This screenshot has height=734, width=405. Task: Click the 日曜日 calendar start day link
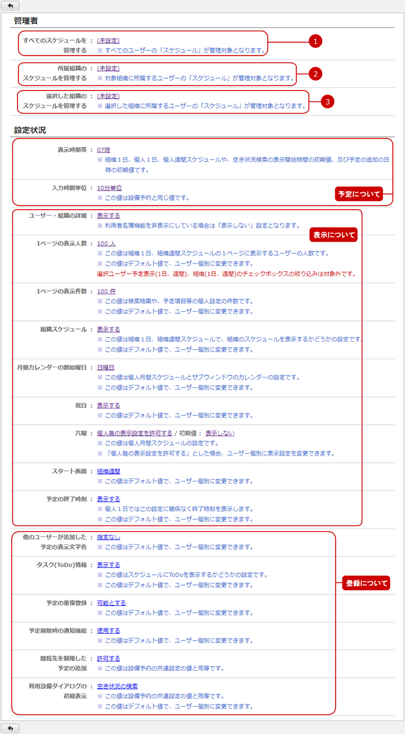point(106,367)
